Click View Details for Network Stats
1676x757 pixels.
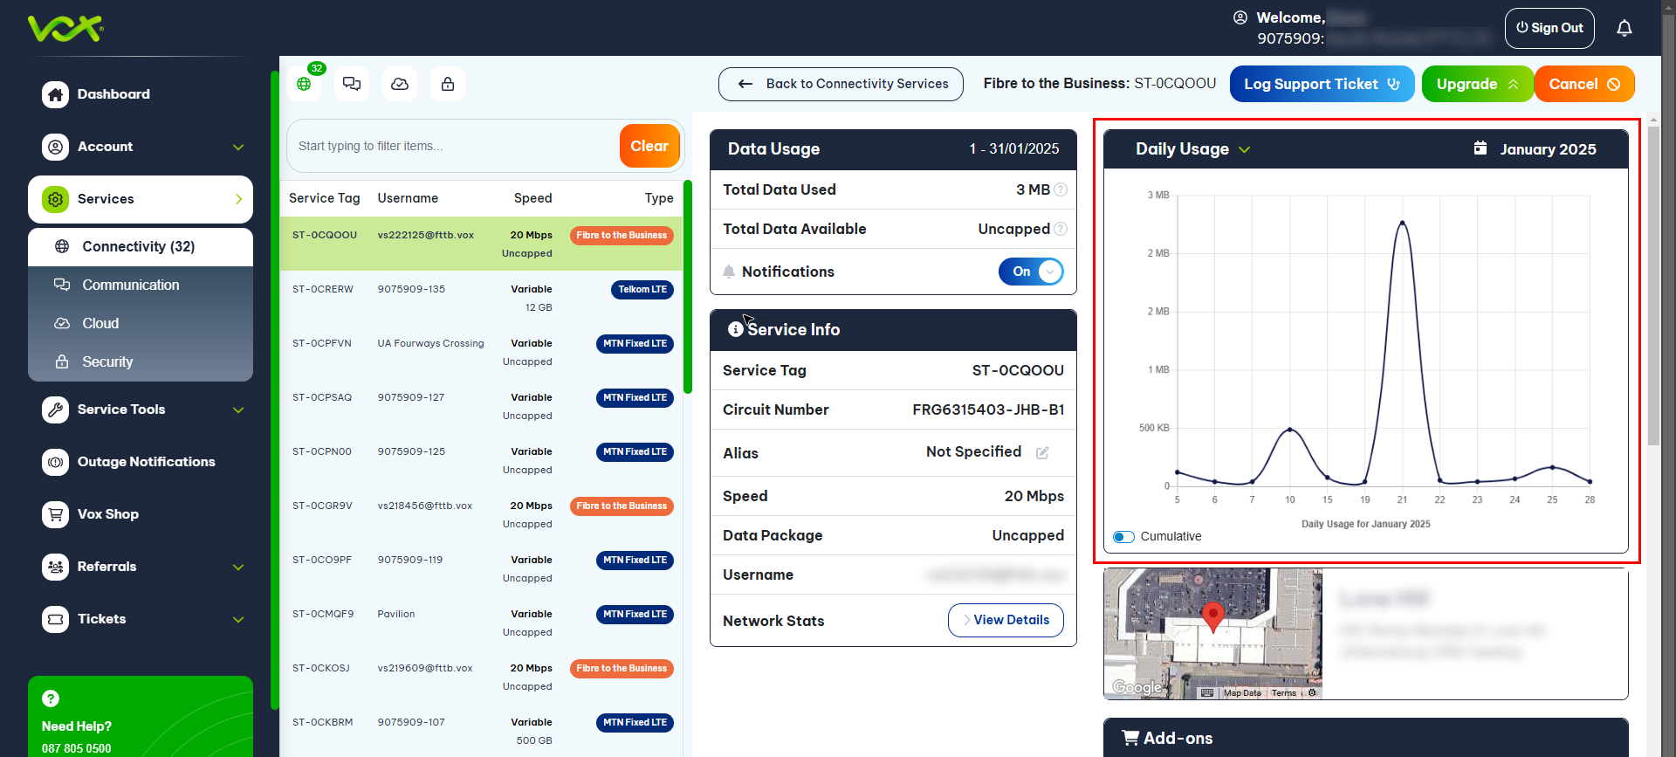coord(1006,620)
